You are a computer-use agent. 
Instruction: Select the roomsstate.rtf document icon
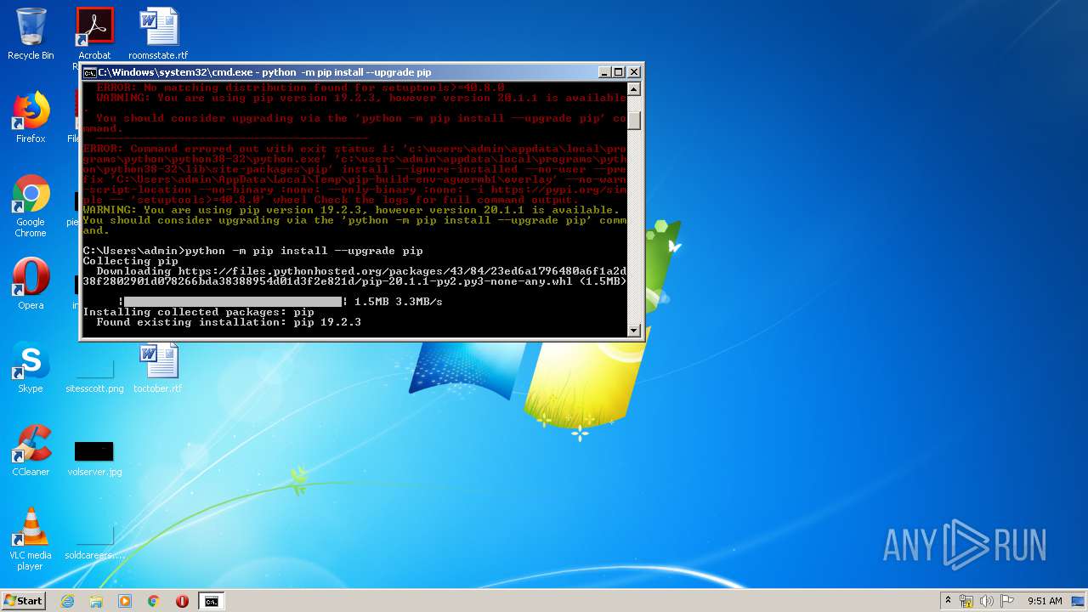(158, 34)
